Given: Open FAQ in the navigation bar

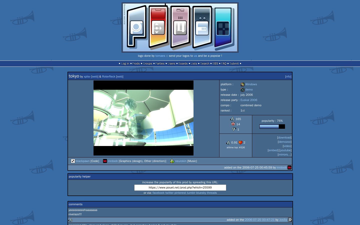Looking at the screenshot, I should coord(224,63).
